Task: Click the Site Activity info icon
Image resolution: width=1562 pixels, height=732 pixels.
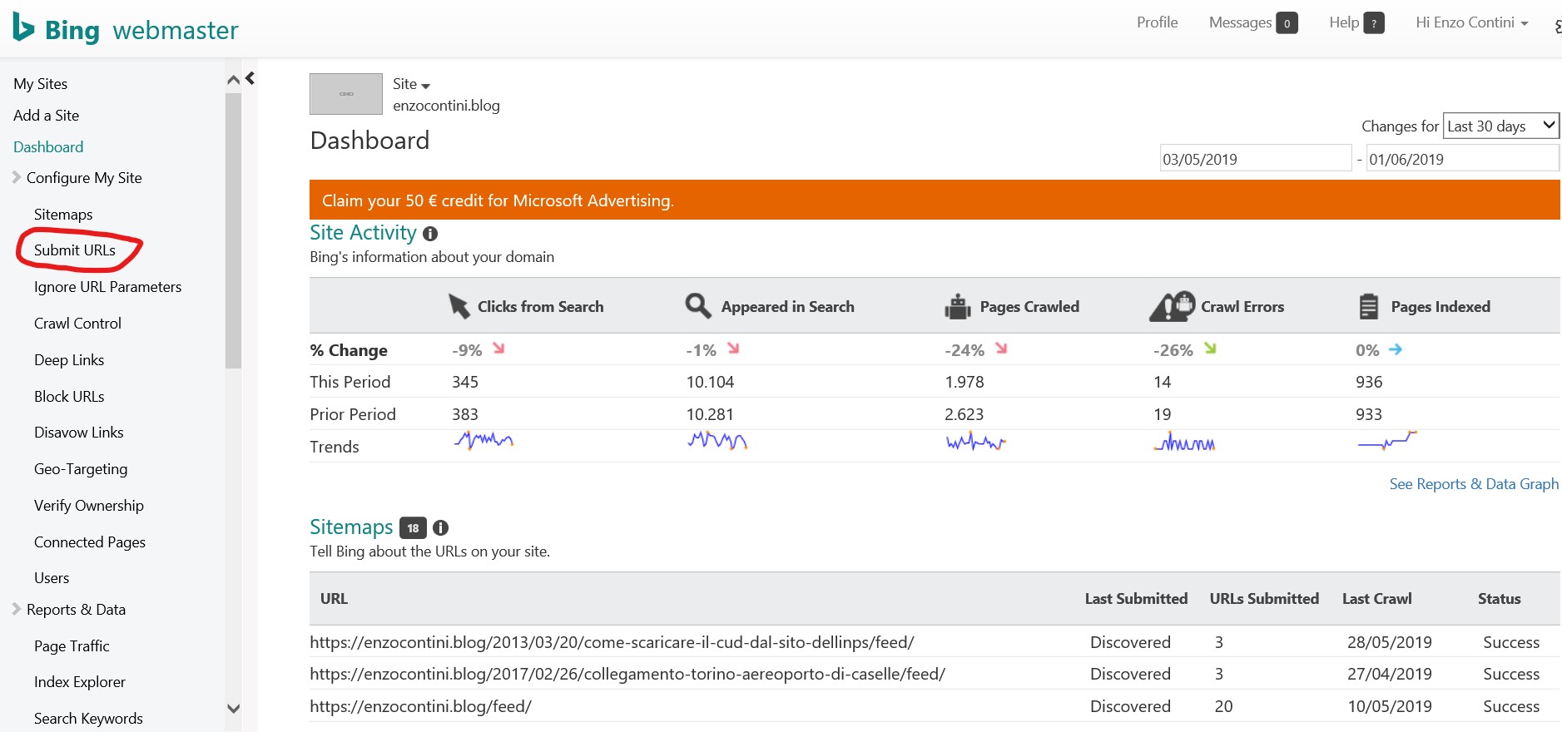Action: (x=430, y=234)
